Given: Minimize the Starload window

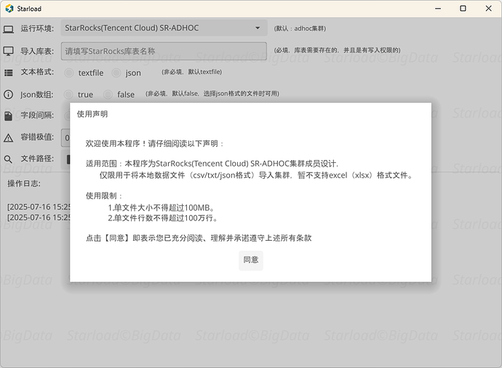Looking at the screenshot, I should click(x=438, y=9).
